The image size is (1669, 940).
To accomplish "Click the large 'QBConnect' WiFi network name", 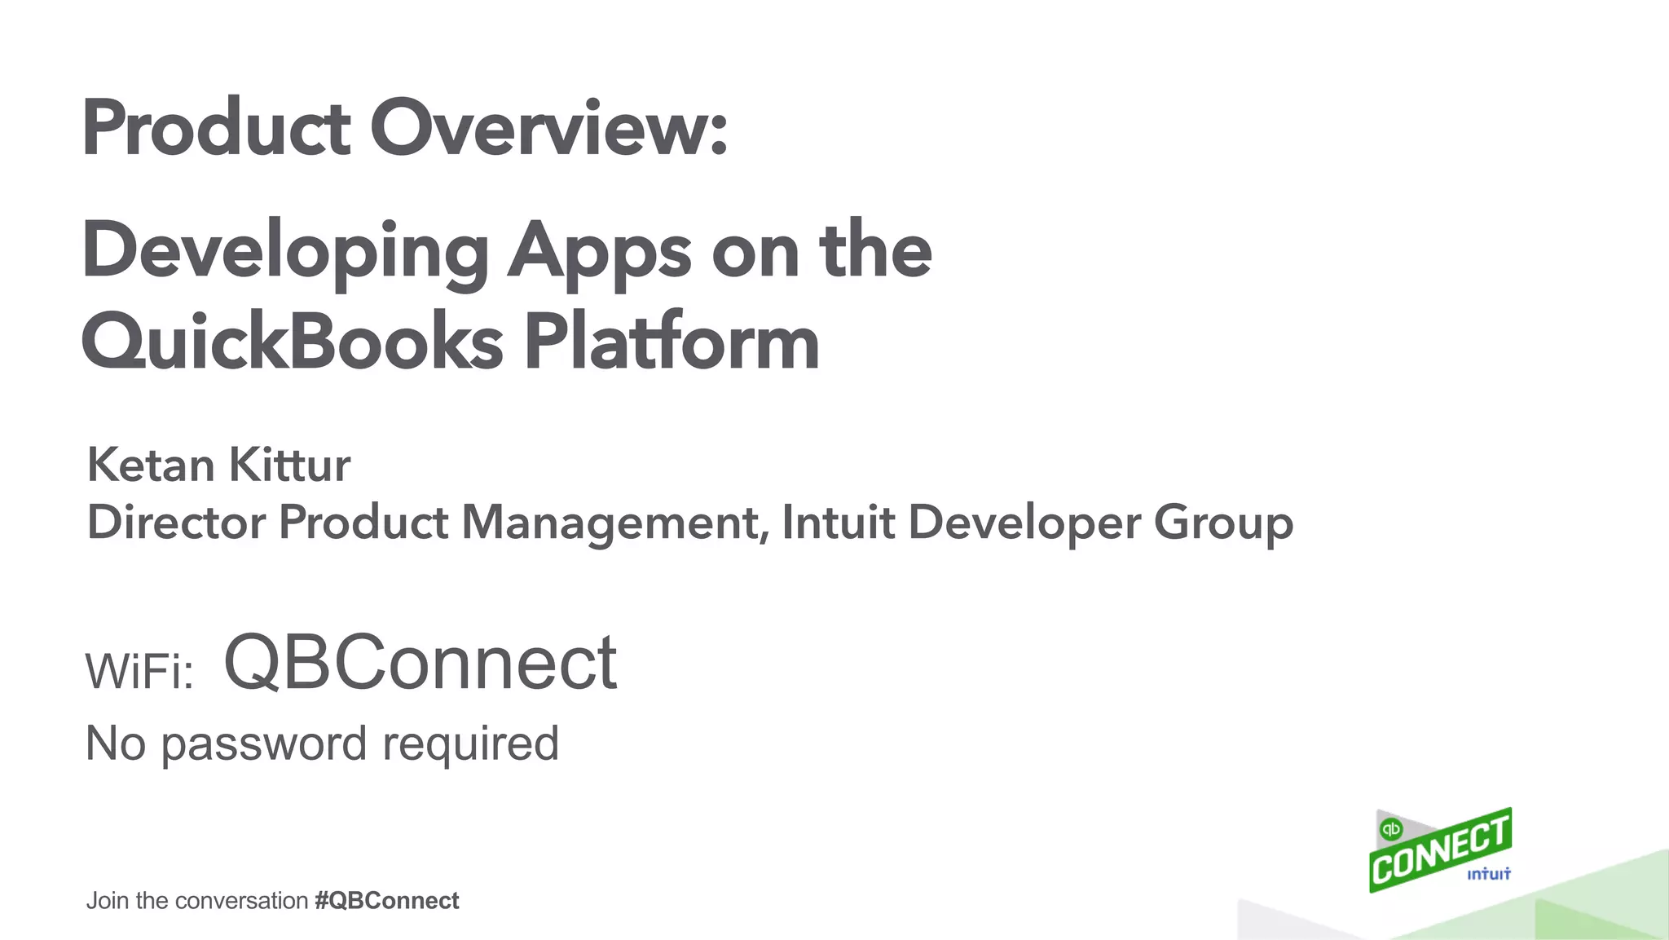I will click(420, 663).
